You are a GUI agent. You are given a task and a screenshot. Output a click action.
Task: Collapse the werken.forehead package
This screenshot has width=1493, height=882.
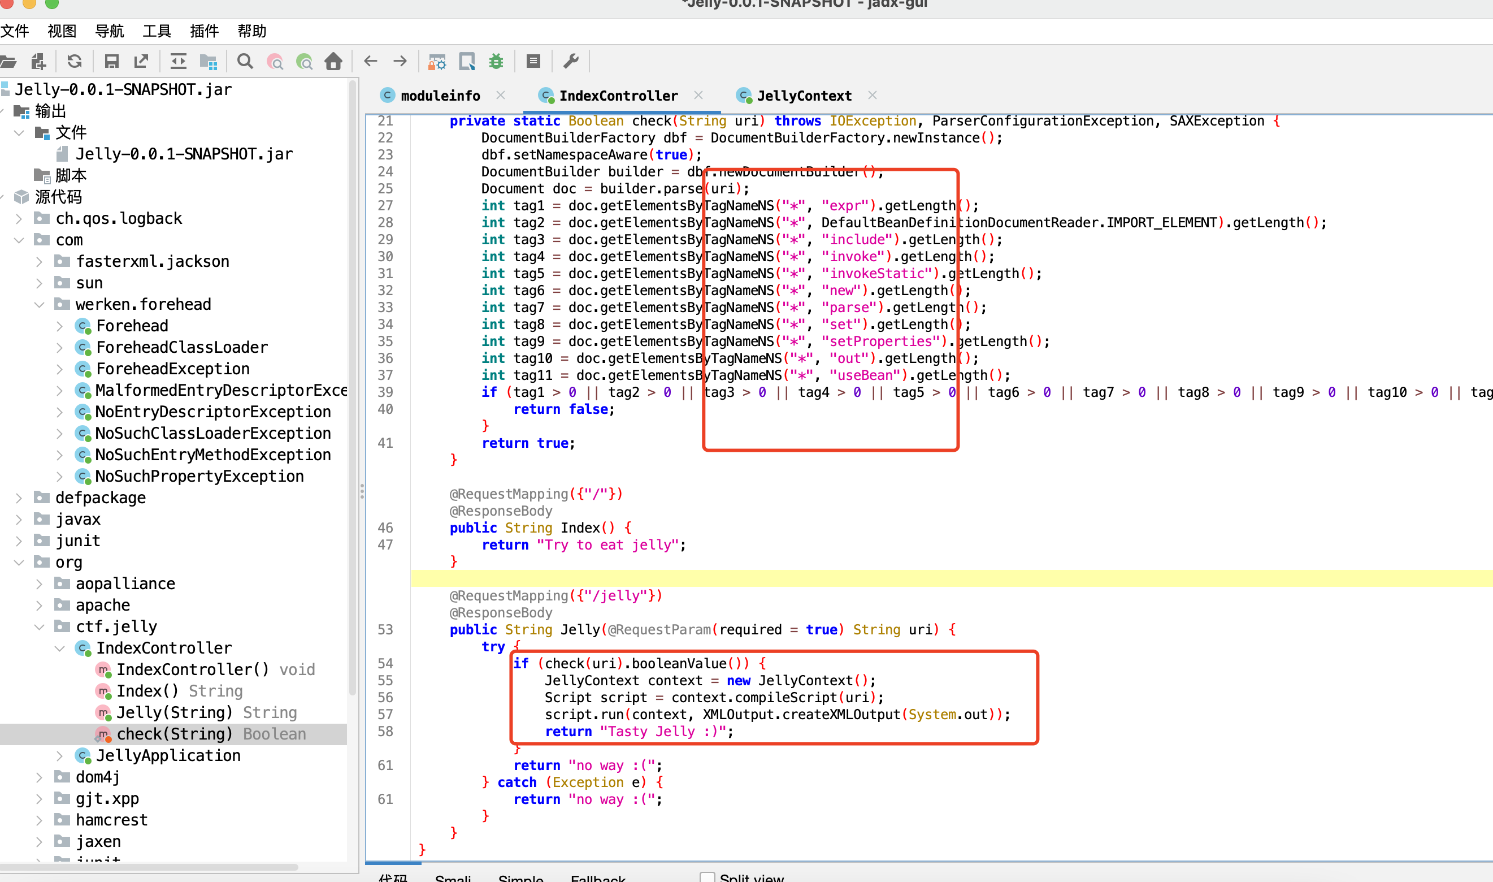[39, 304]
